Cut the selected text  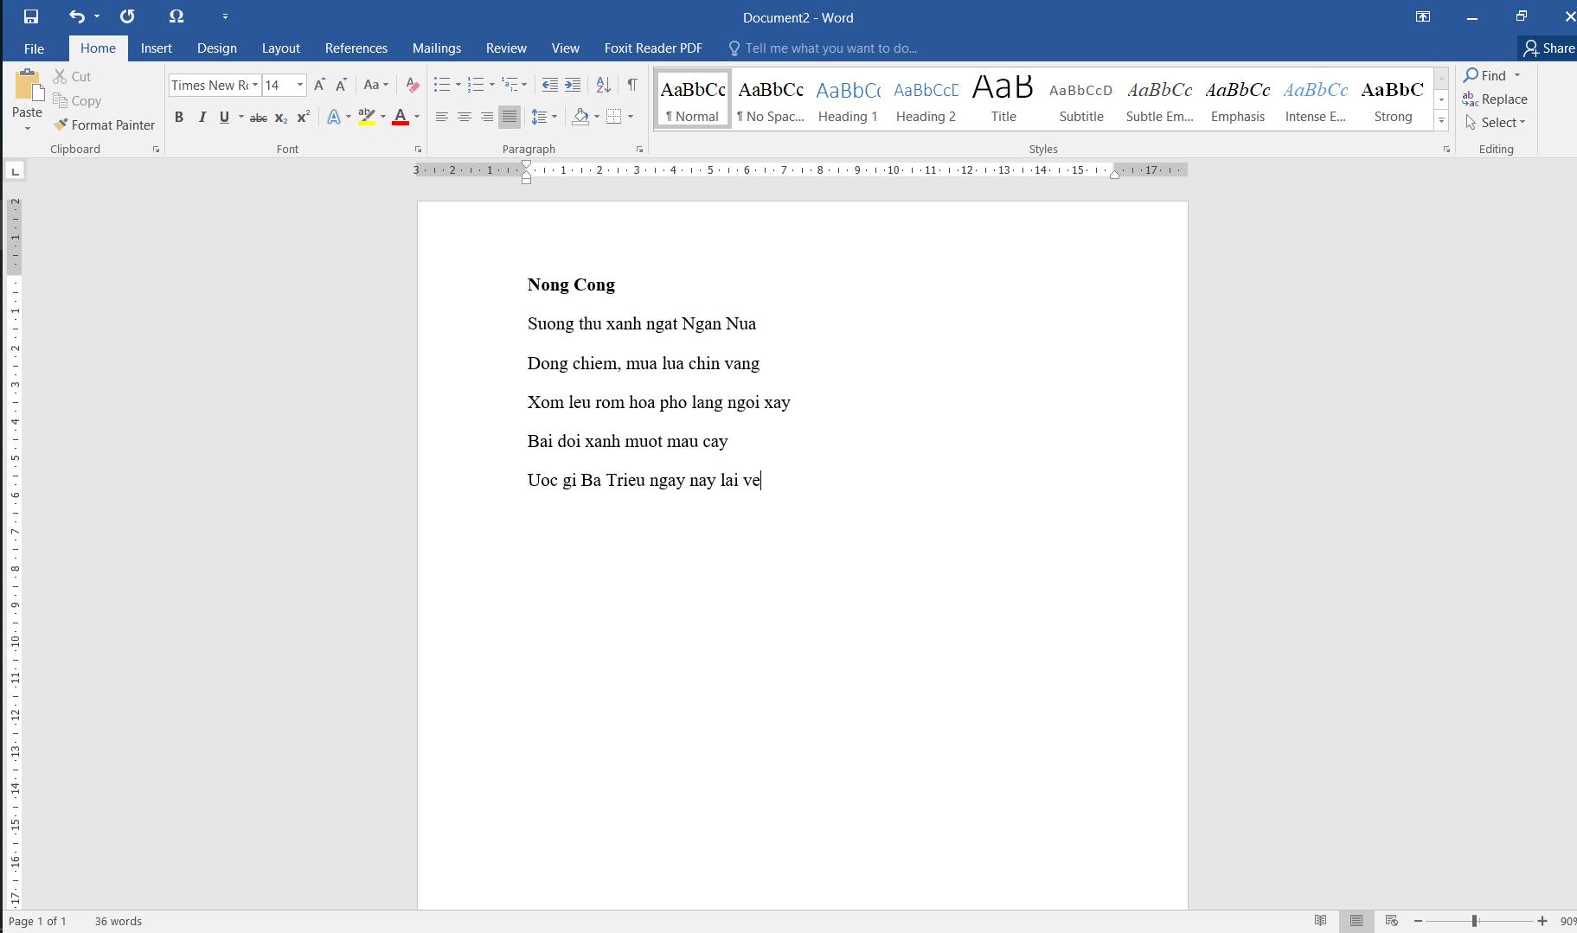(72, 77)
